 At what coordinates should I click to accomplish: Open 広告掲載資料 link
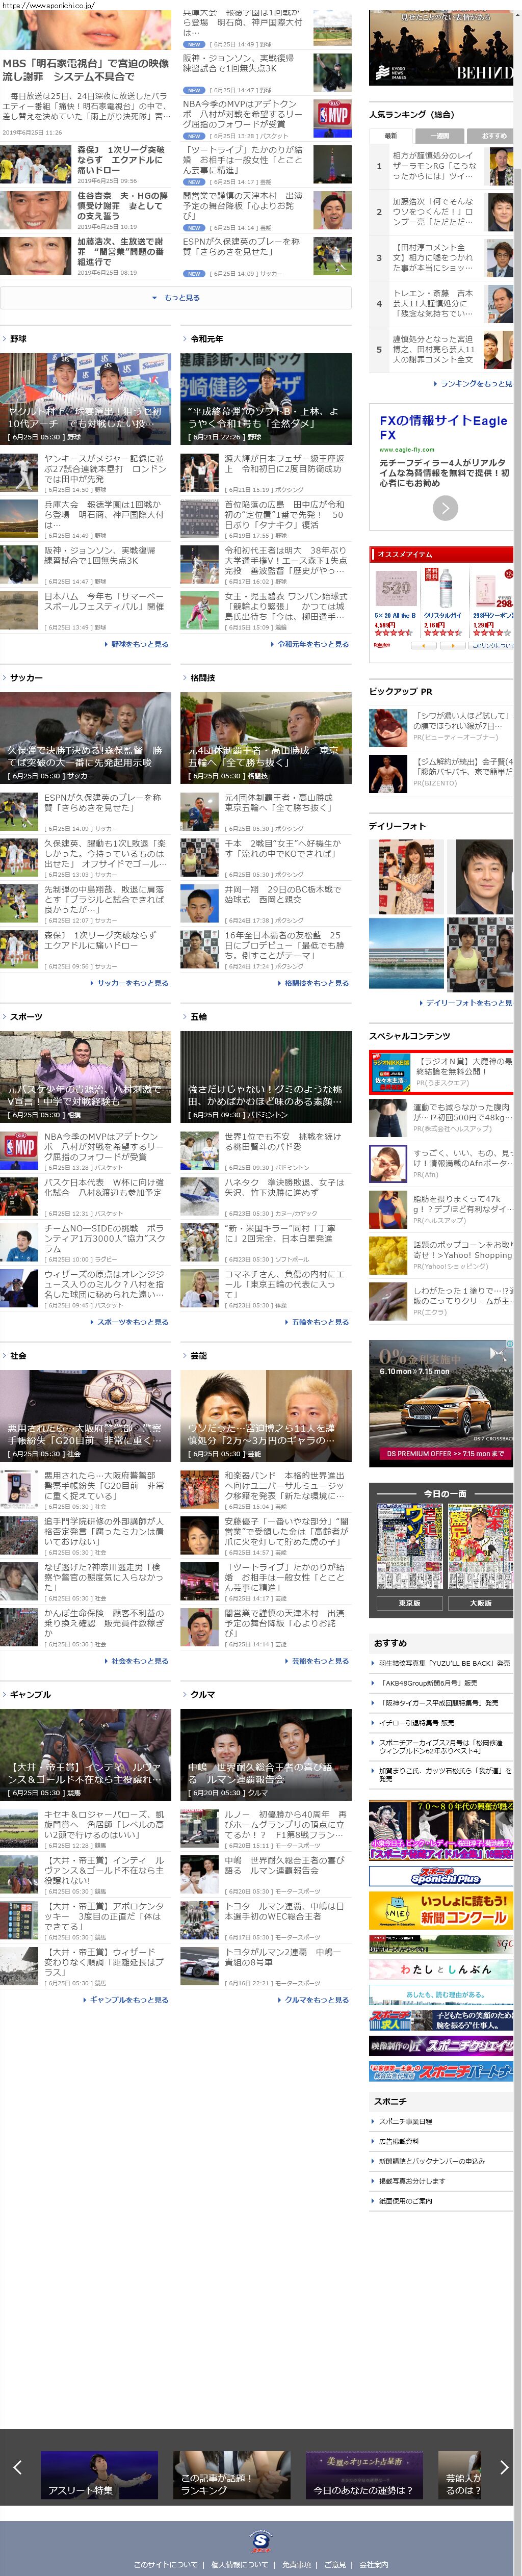pyautogui.click(x=399, y=2141)
